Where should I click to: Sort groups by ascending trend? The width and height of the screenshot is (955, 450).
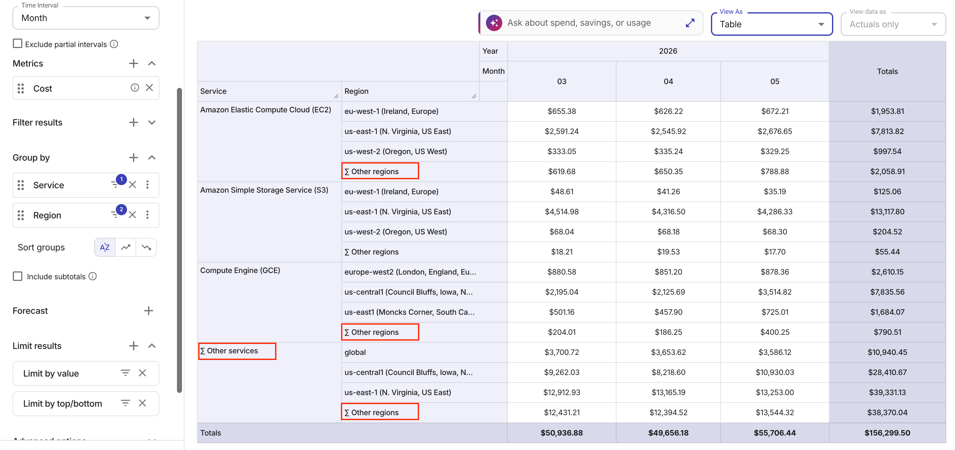(126, 247)
